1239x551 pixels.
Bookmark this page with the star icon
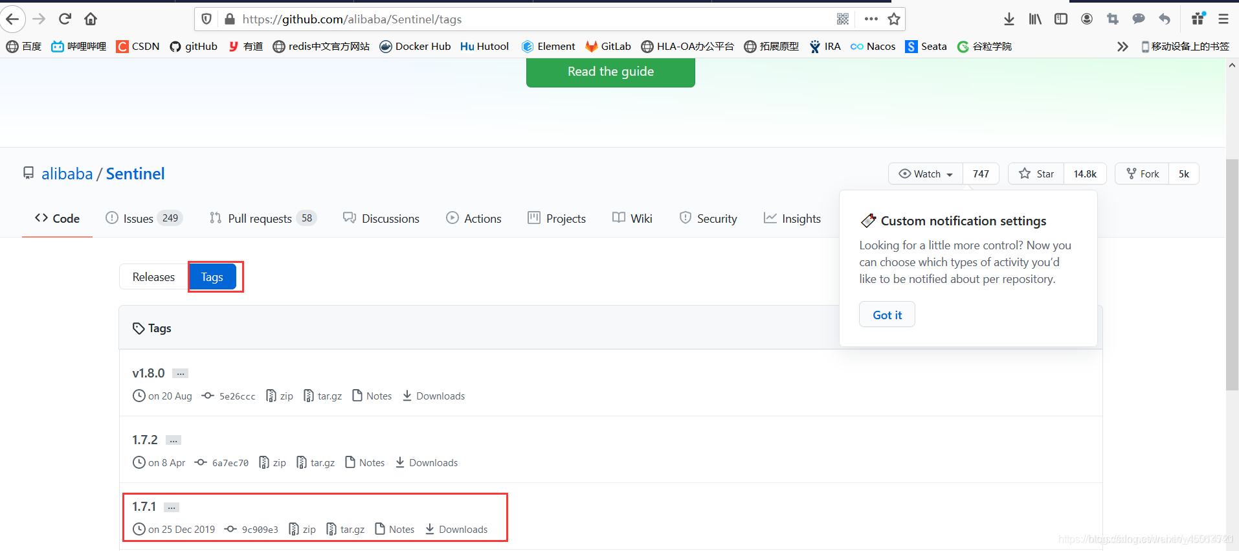(x=894, y=19)
